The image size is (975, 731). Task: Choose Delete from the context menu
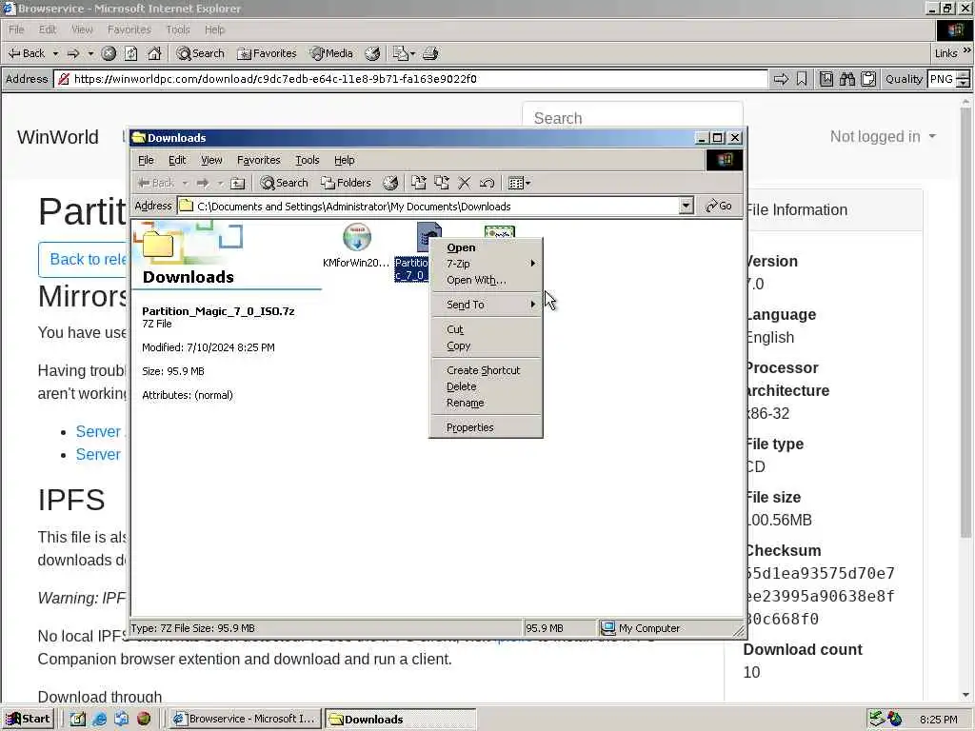click(487, 386)
